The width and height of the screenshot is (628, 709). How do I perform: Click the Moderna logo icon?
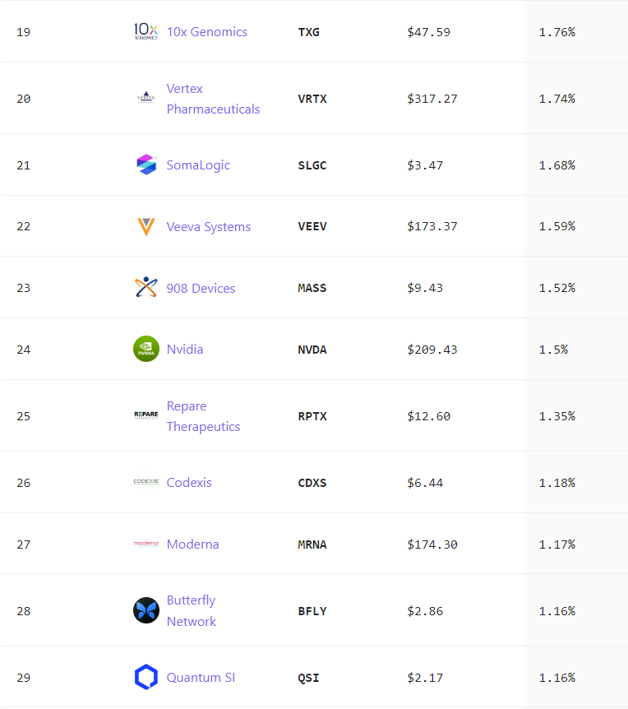(146, 544)
